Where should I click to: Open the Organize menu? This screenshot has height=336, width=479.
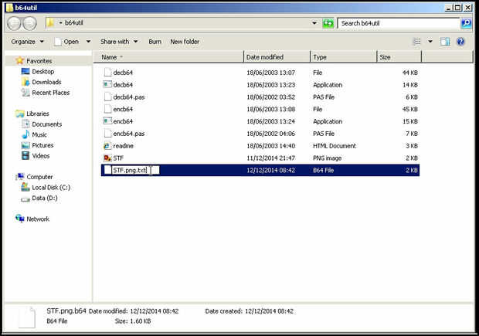click(x=28, y=42)
